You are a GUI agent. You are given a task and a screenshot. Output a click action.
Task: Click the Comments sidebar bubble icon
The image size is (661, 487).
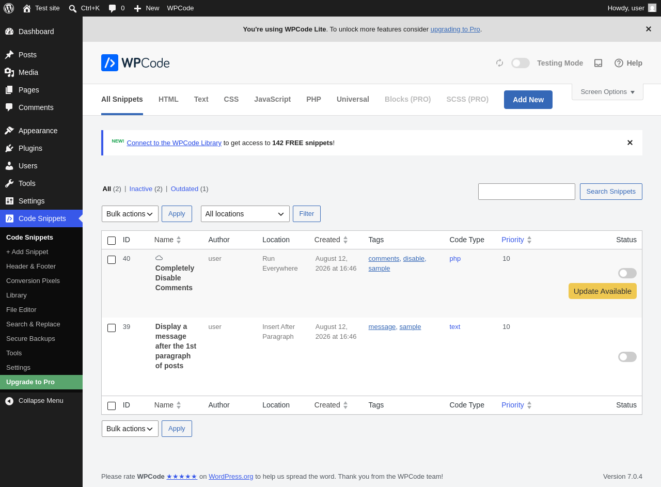click(x=9, y=107)
